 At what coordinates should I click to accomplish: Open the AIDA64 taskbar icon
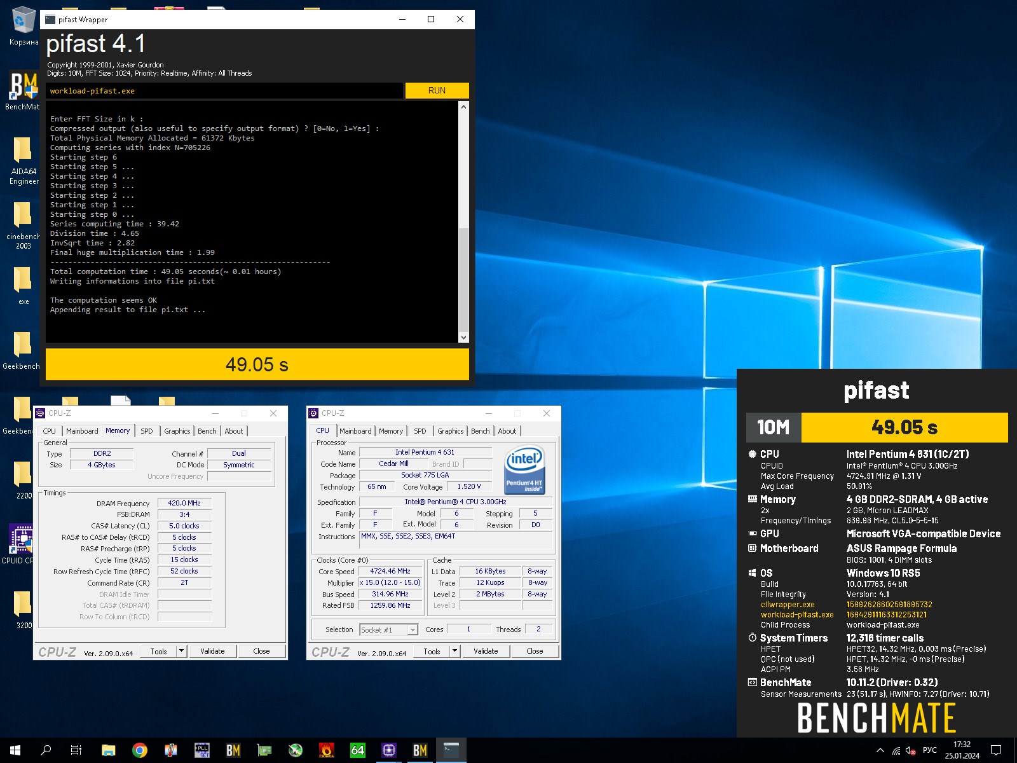click(x=358, y=750)
